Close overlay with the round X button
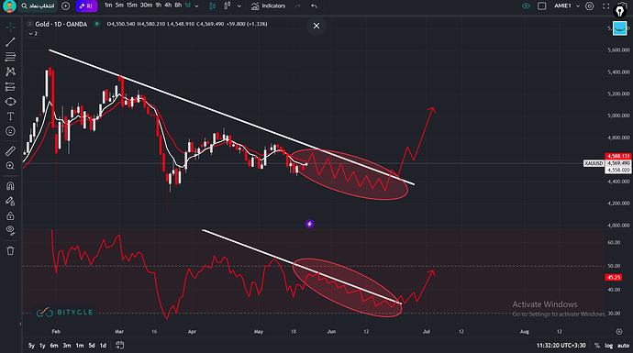This screenshot has width=633, height=353. (316, 26)
